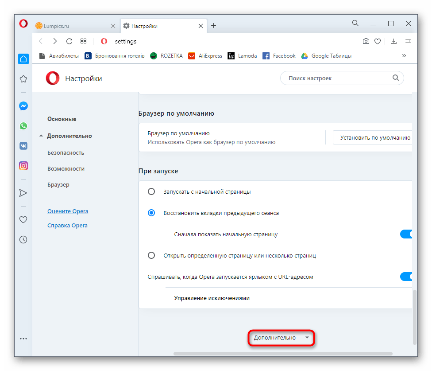Screen dimensions: 432x371
Task: Open Браузер settings section
Action: pos(58,184)
